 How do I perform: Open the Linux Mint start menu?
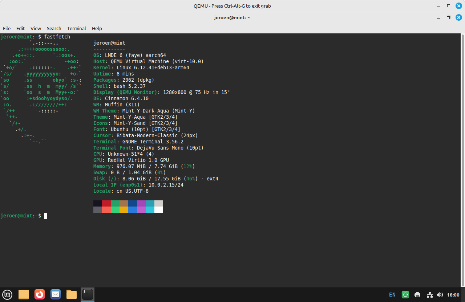7,294
